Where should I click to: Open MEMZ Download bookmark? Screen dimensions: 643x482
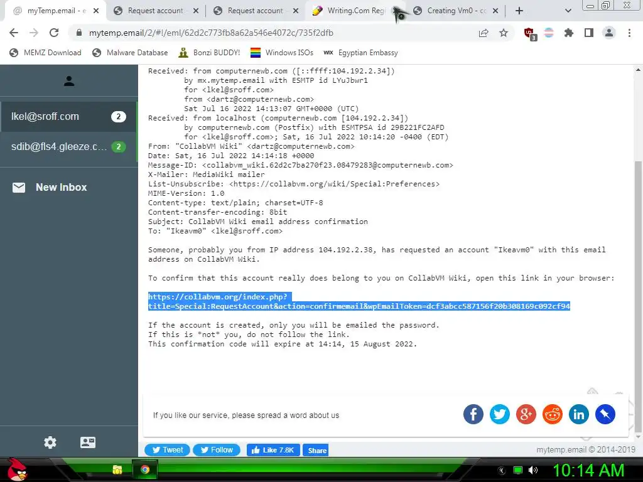pos(45,53)
